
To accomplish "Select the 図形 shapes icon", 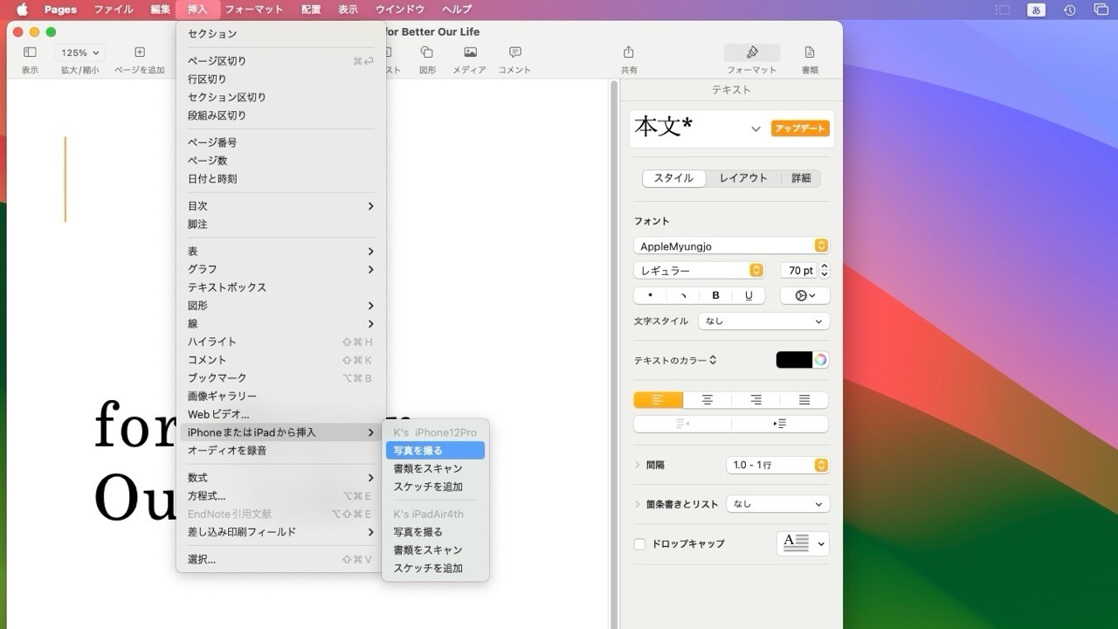I will [x=426, y=52].
